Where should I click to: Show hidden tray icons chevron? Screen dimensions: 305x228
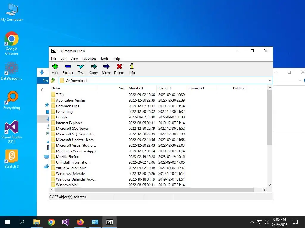(252, 222)
